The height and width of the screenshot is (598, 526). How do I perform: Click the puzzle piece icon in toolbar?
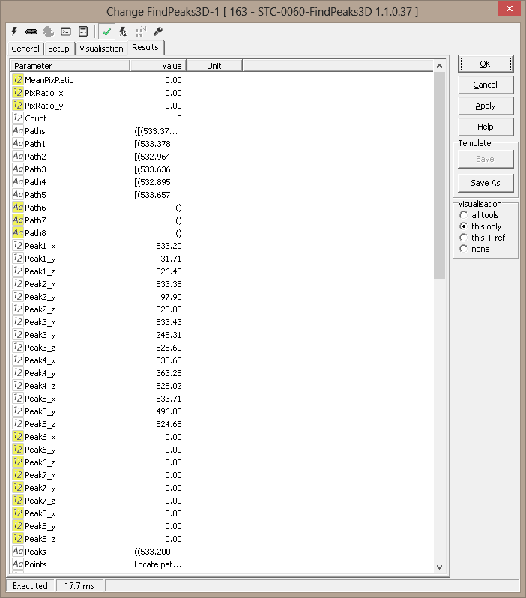pos(49,32)
